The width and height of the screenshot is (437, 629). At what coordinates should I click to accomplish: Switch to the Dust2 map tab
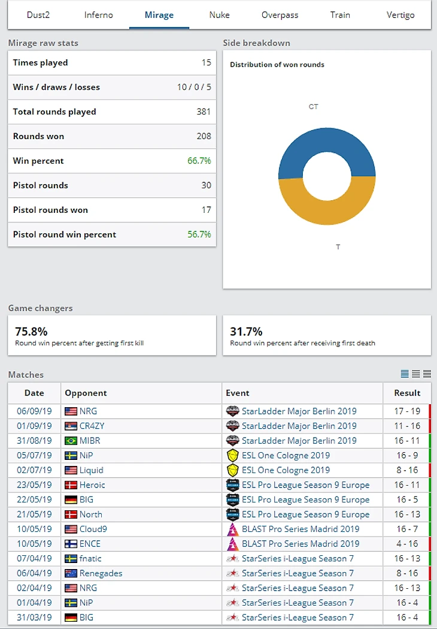tap(39, 15)
